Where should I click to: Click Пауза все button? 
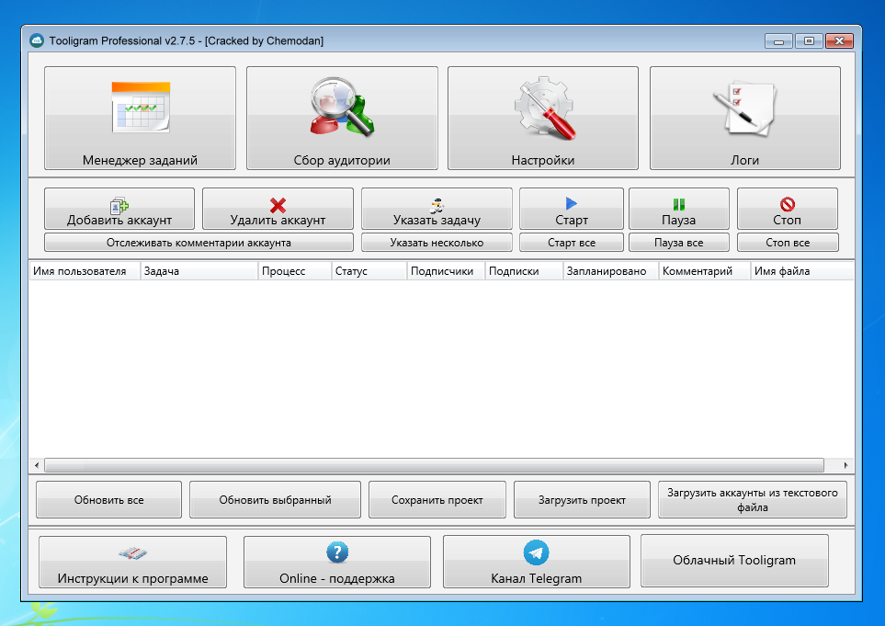(679, 243)
